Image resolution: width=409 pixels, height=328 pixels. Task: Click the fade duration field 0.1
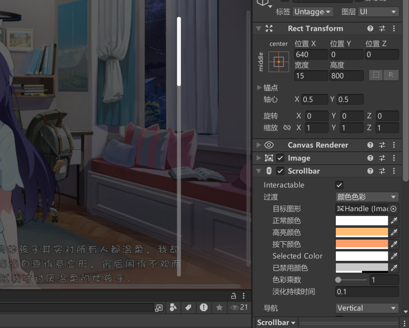[367, 292]
